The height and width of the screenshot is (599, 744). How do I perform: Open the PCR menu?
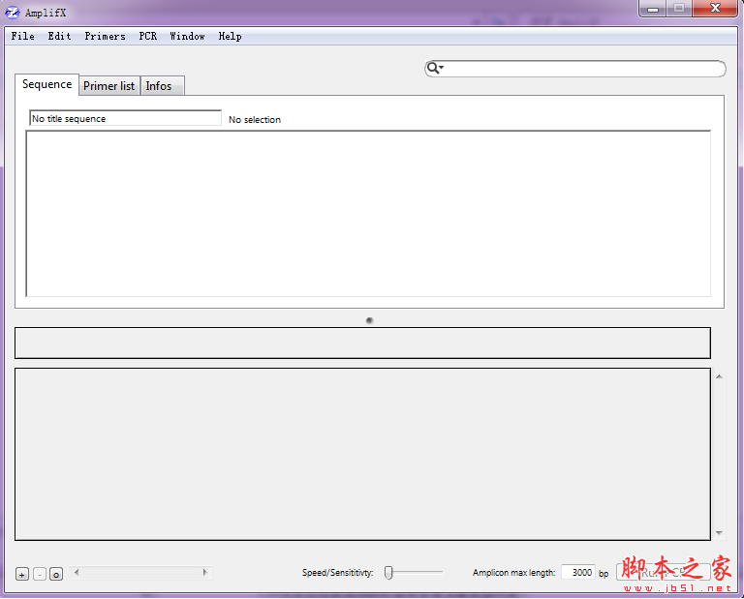[147, 36]
